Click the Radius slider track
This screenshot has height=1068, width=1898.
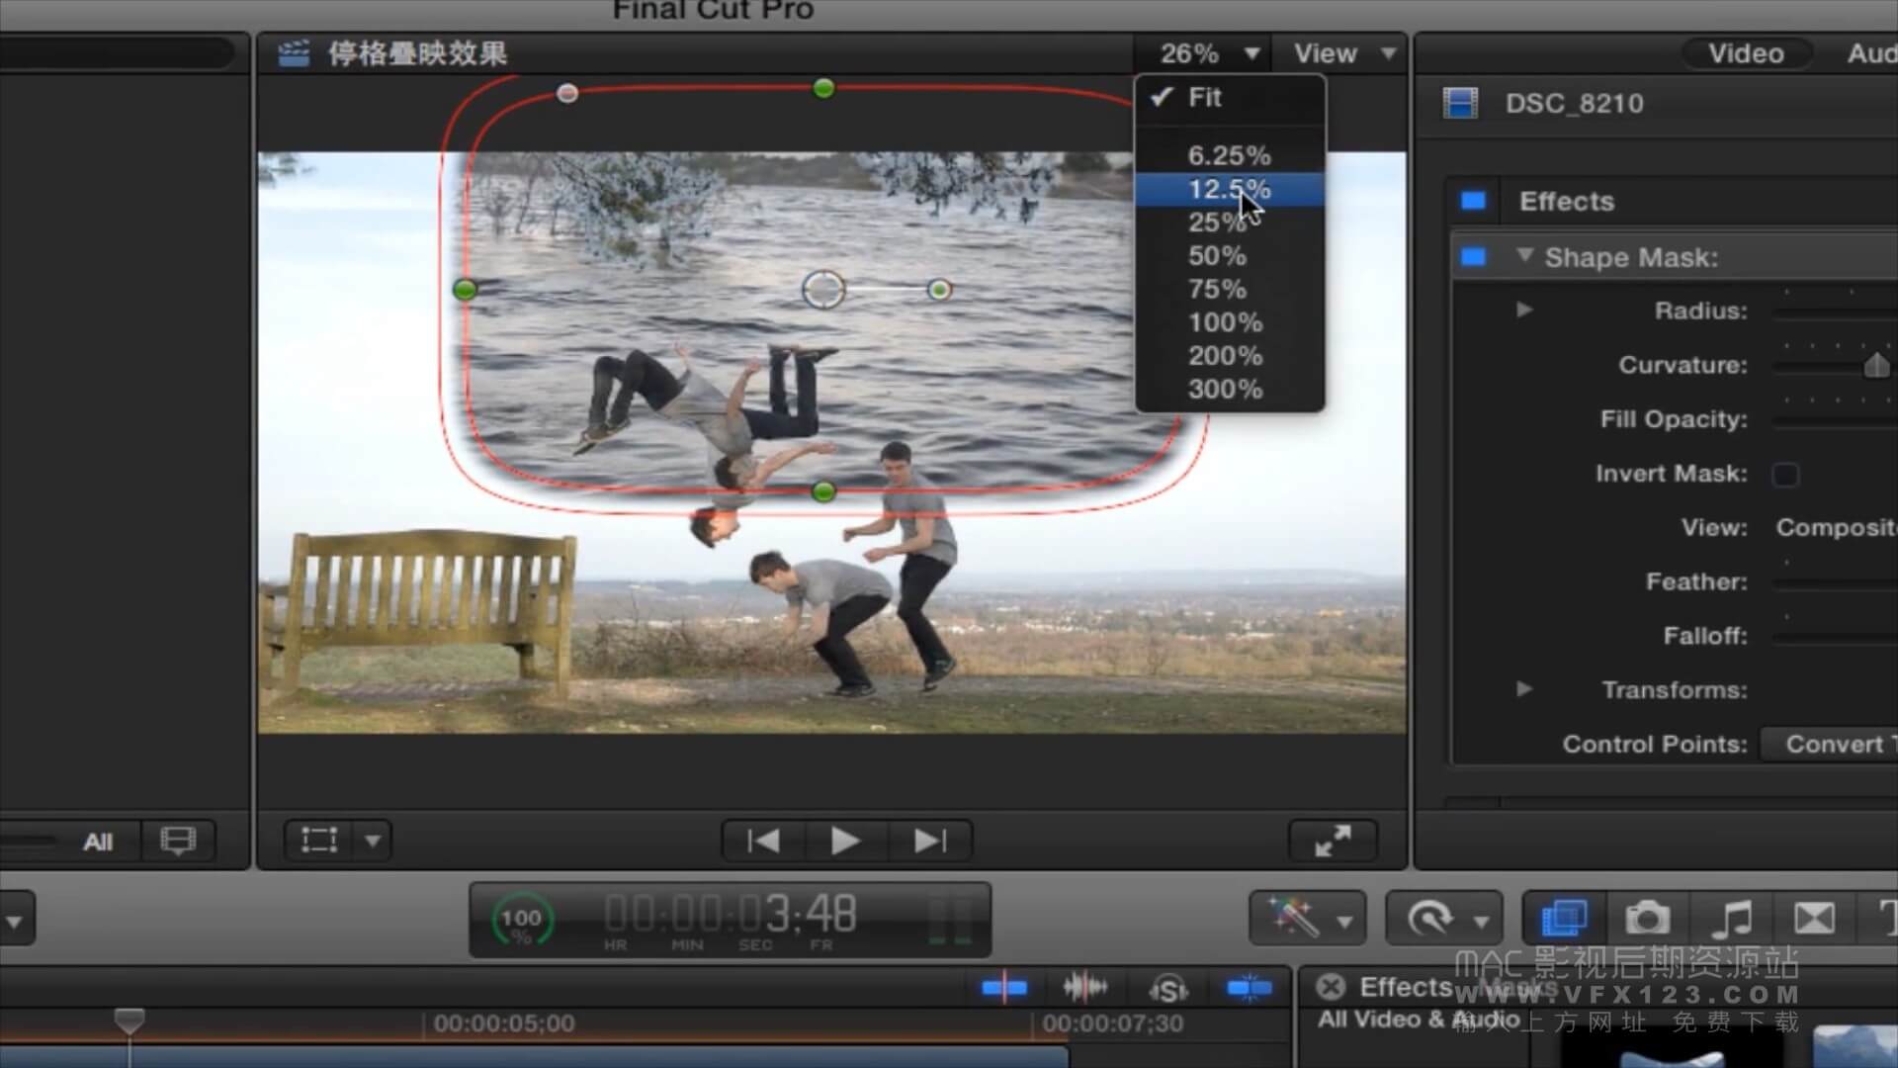[x=1835, y=311]
